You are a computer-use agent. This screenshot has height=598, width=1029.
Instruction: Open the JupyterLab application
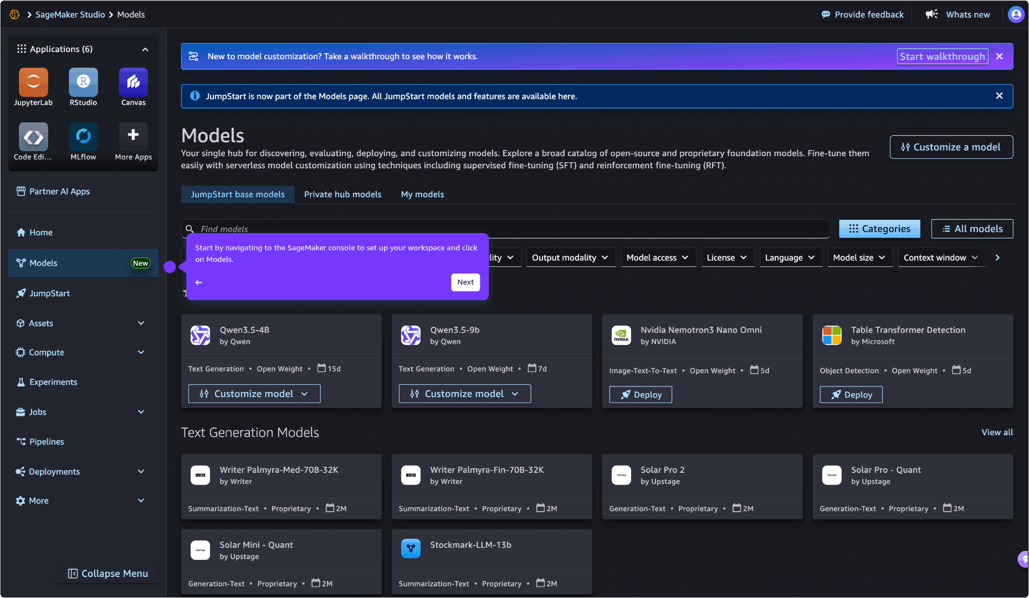tap(33, 83)
